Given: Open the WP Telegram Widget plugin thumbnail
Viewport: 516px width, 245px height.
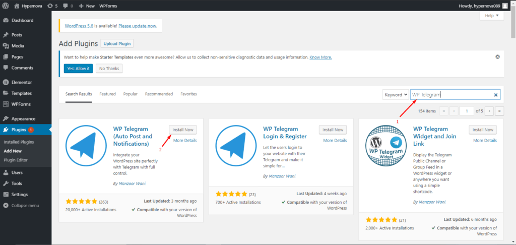Looking at the screenshot, I should click(385, 146).
